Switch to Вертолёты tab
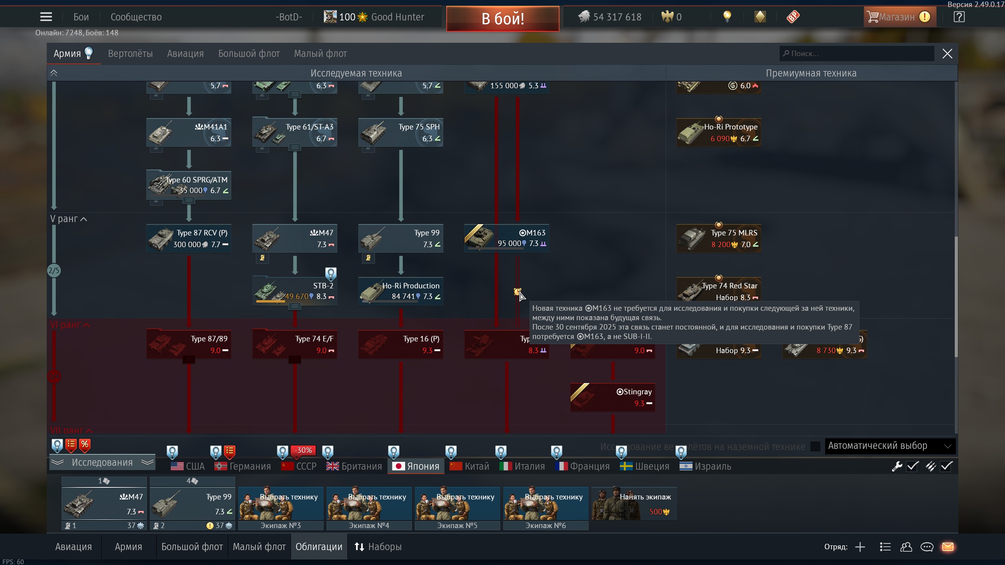This screenshot has width=1005, height=565. (x=130, y=54)
